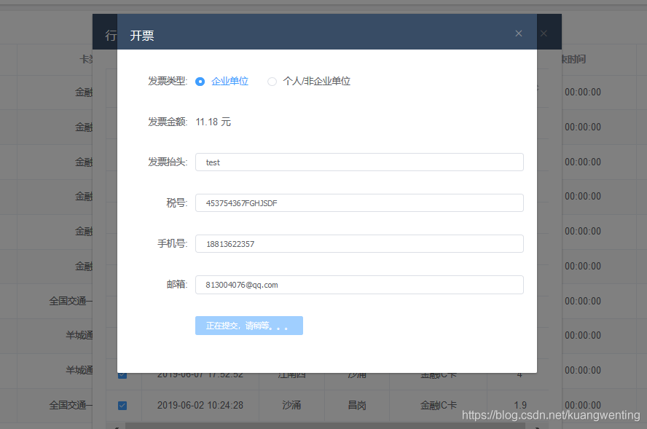Click the 2019-06-02 10:24:28 date cell
Image resolution: width=647 pixels, height=429 pixels.
point(200,406)
